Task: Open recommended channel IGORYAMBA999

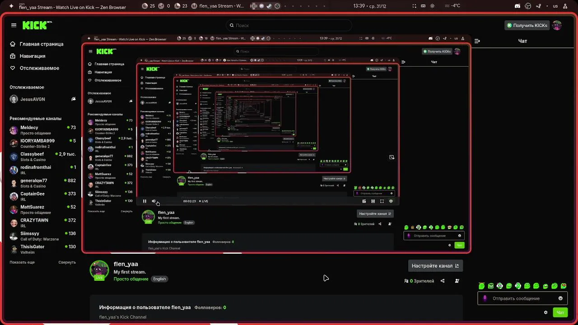Action: click(42, 144)
